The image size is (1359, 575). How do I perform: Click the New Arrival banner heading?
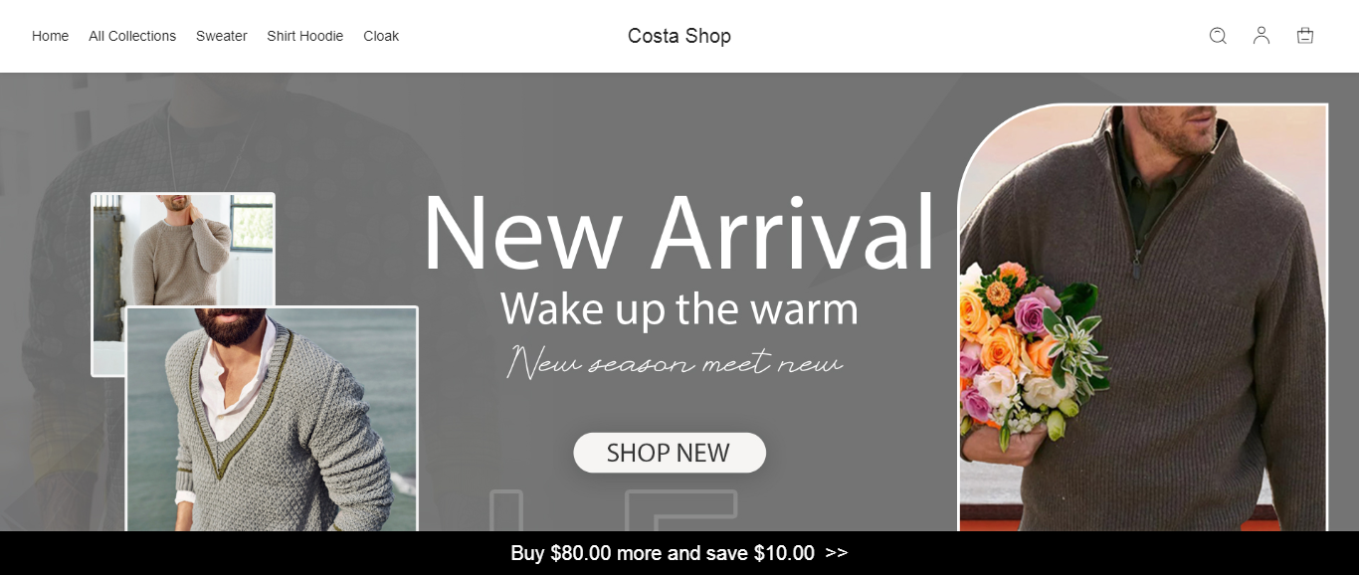[x=679, y=233]
